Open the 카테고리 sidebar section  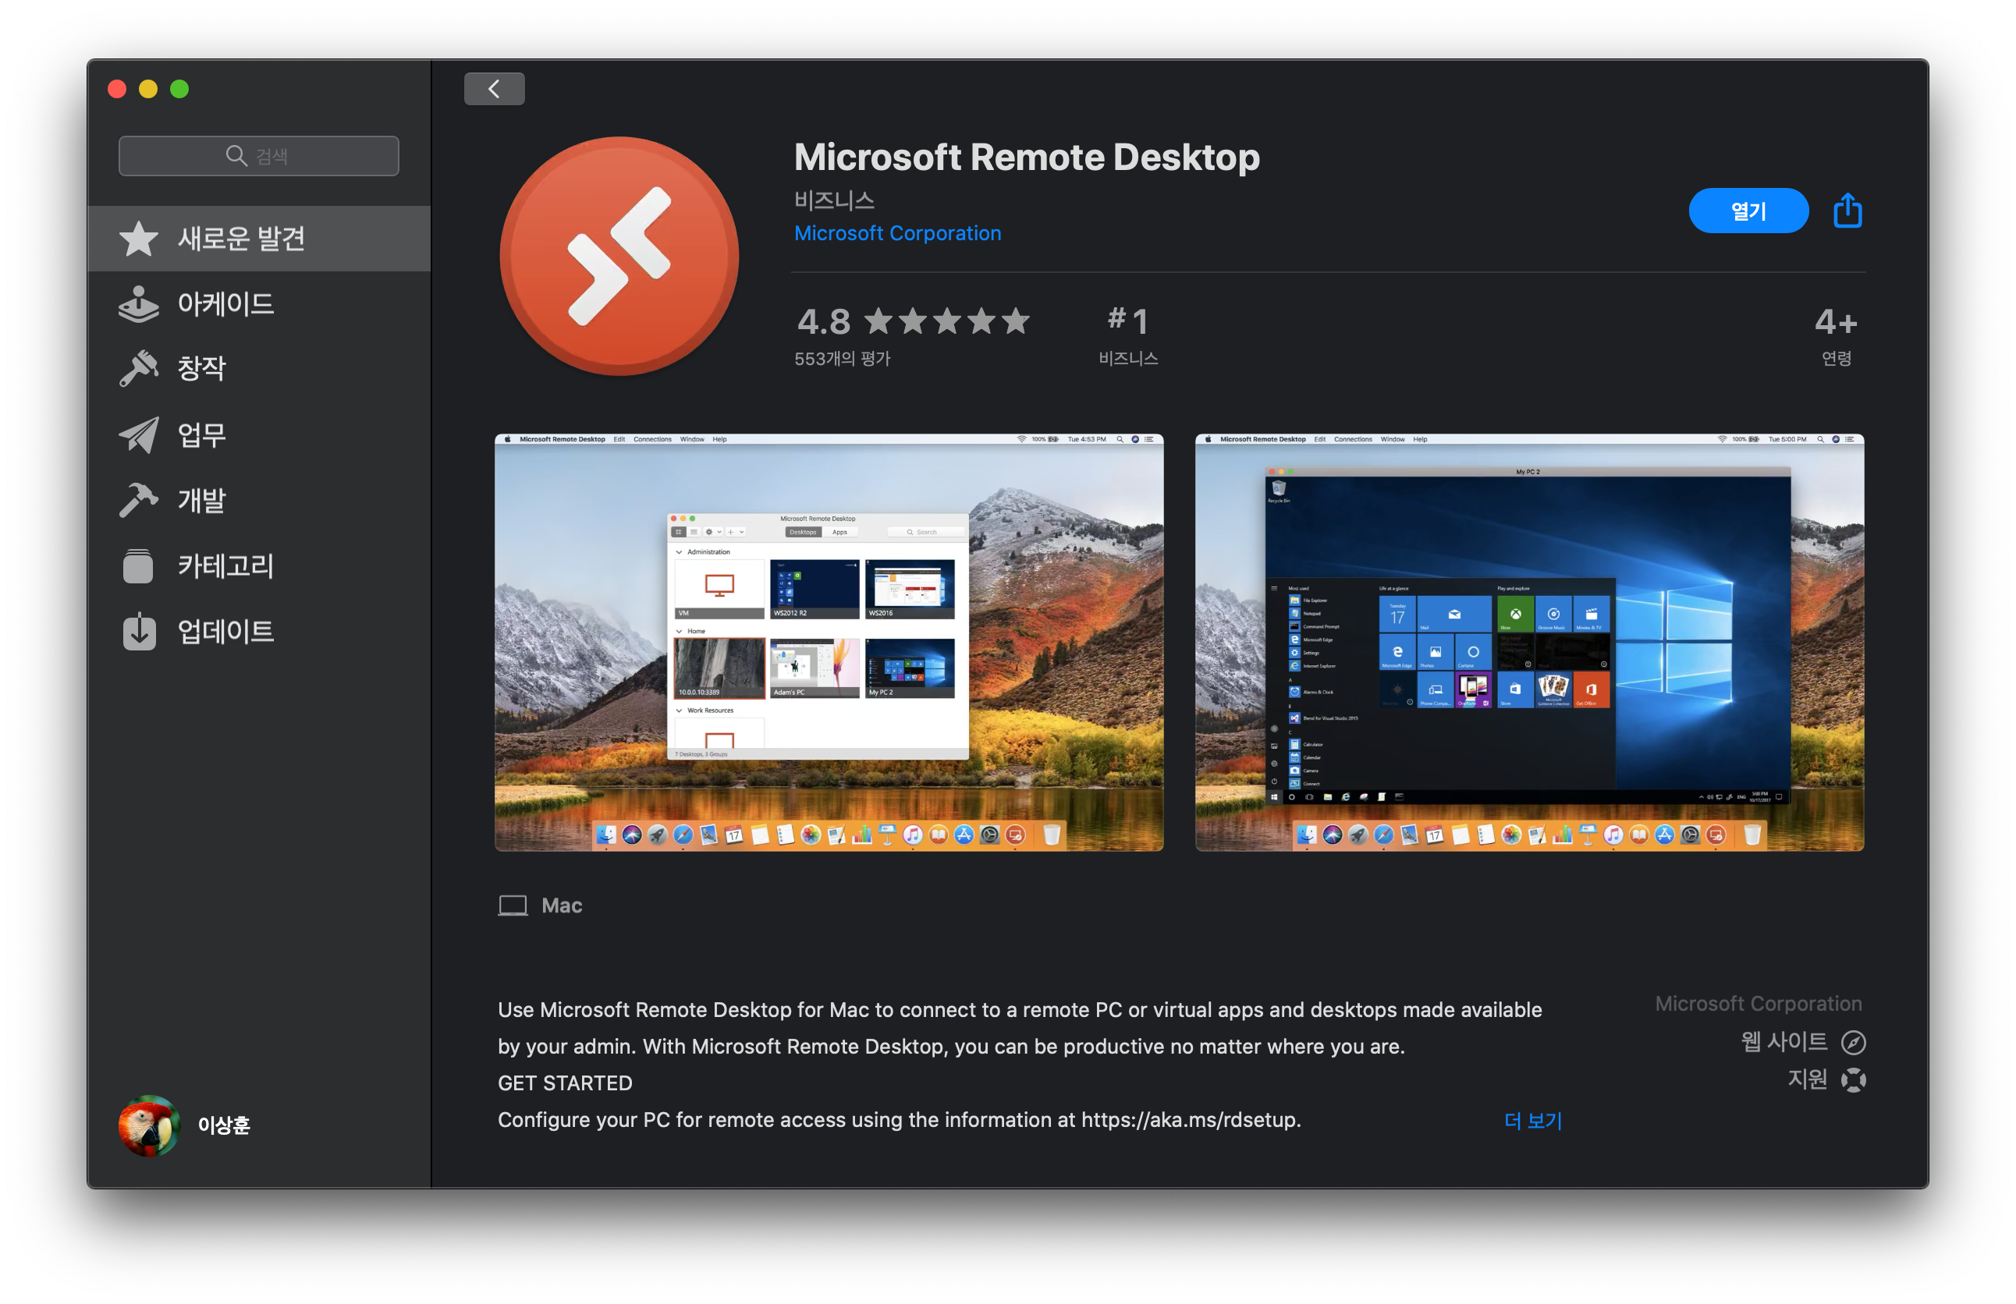(x=225, y=565)
